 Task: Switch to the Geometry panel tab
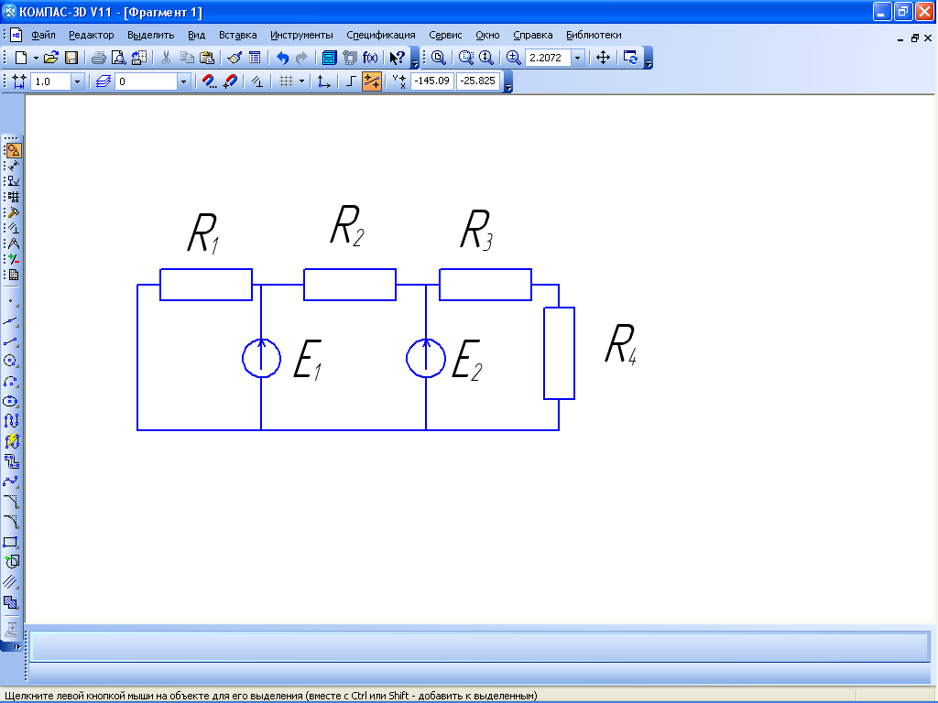coord(13,149)
